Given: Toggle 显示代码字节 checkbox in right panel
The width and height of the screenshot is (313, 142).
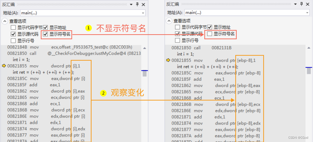Looking at the screenshot, I should tap(177, 27).
